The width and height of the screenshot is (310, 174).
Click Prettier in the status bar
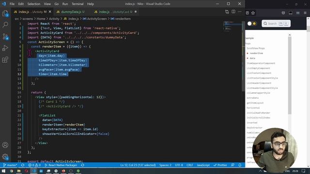[220, 165]
